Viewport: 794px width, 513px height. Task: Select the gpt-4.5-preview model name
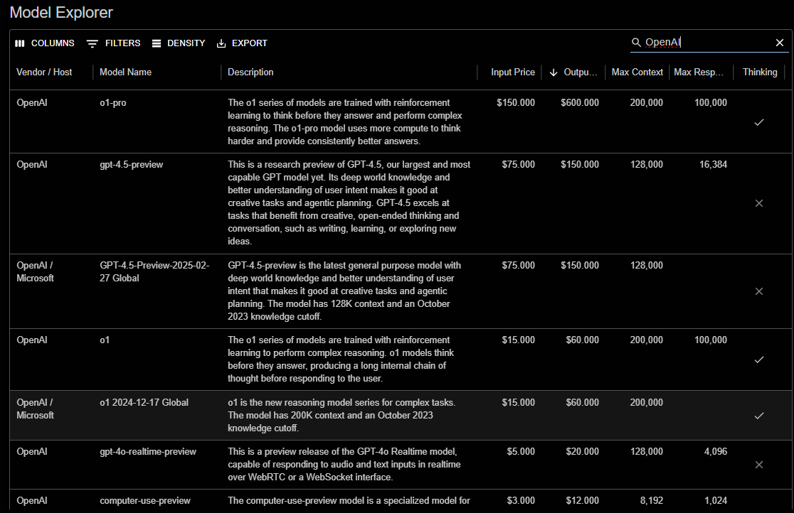pyautogui.click(x=131, y=165)
